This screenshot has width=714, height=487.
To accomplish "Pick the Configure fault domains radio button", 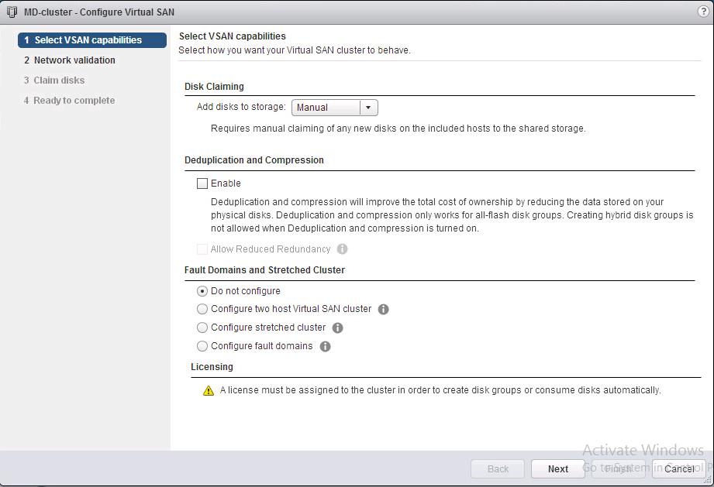I will tap(202, 346).
